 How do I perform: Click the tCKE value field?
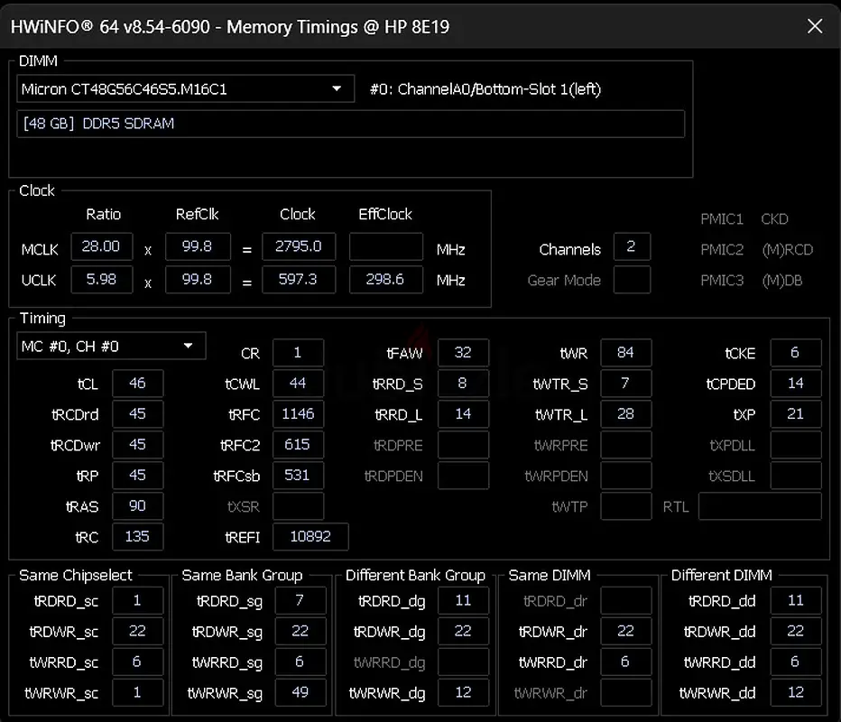click(796, 353)
